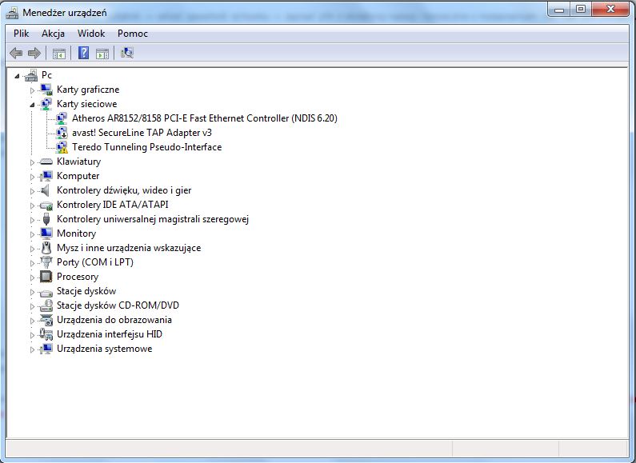Viewport: 636px width, 463px height.
Task: Toggle the action pane toolbar icon
Action: (102, 53)
